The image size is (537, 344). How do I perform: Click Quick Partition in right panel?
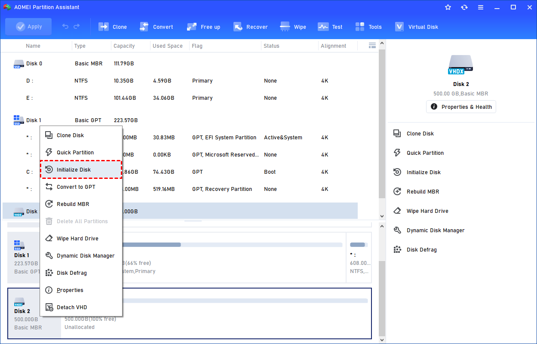(419, 153)
